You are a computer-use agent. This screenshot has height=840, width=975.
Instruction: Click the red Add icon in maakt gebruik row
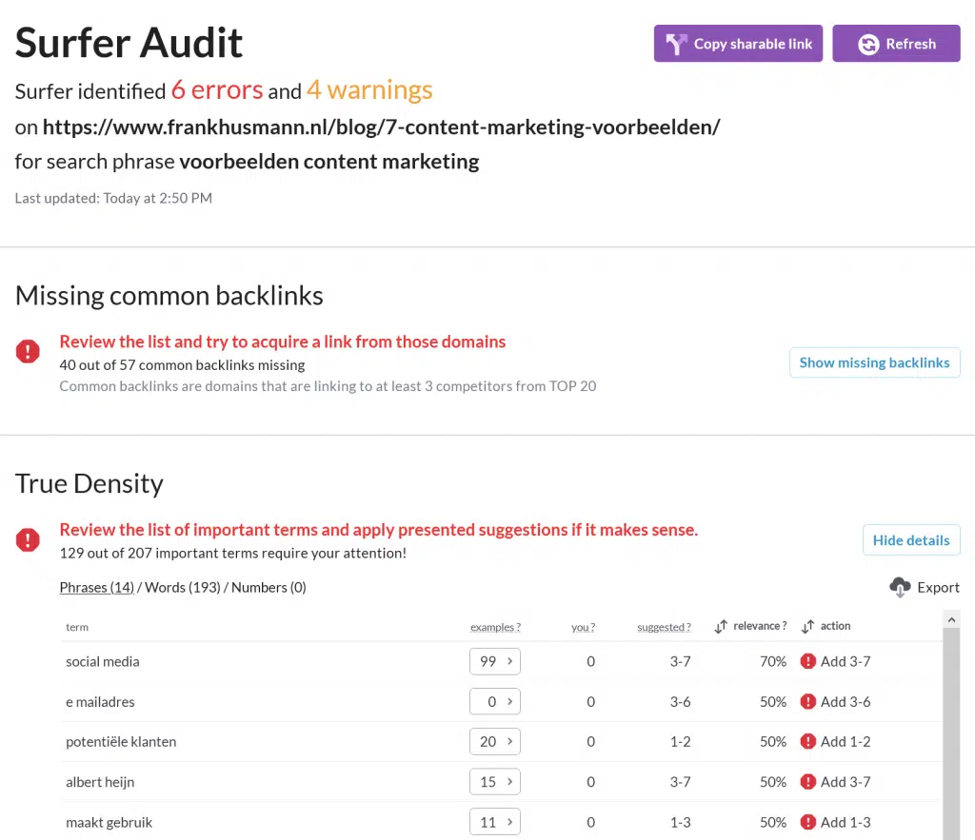coord(810,822)
